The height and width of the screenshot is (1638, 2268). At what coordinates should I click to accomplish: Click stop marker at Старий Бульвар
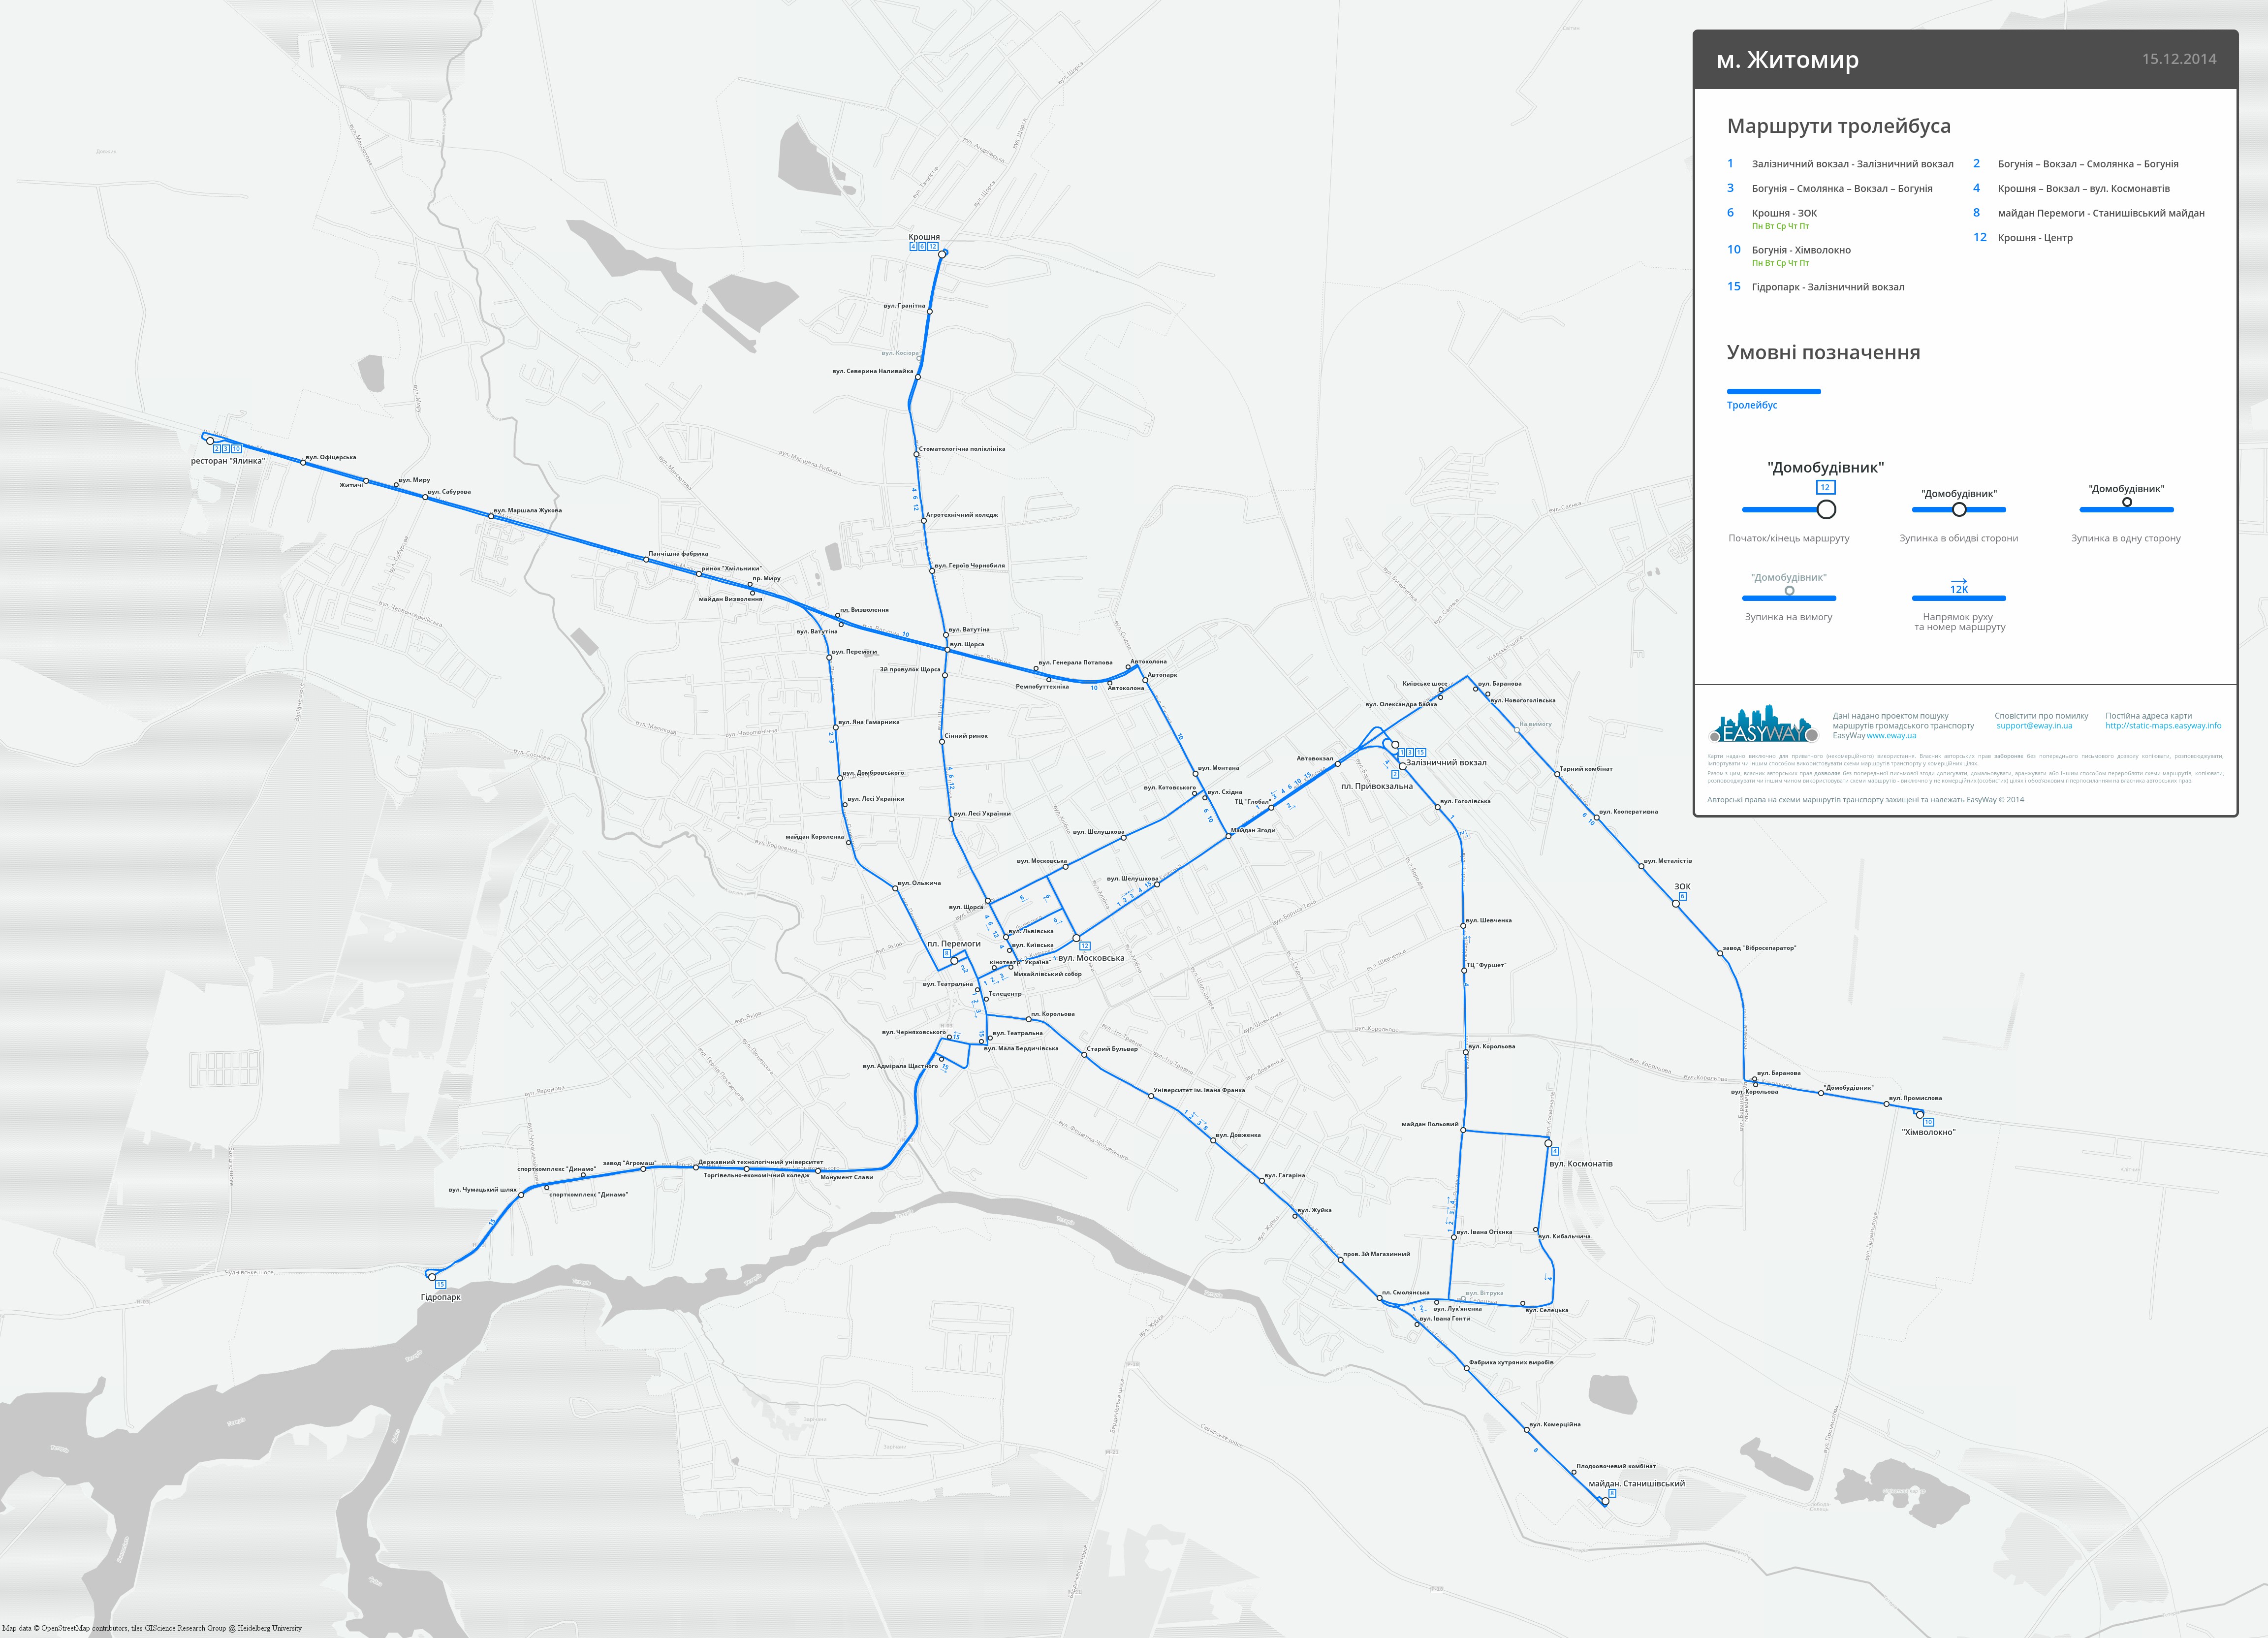1084,1054
